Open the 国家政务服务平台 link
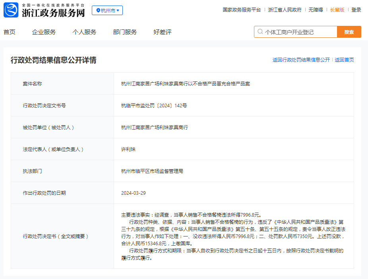 tap(242, 10)
